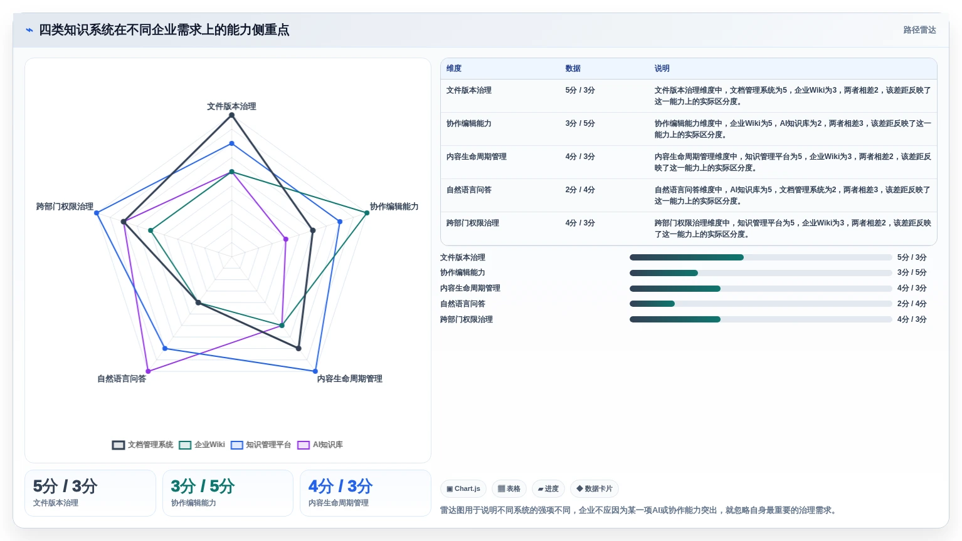Click radar axis label 协作编辑能力
This screenshot has height=541, width=962.
pos(394,207)
